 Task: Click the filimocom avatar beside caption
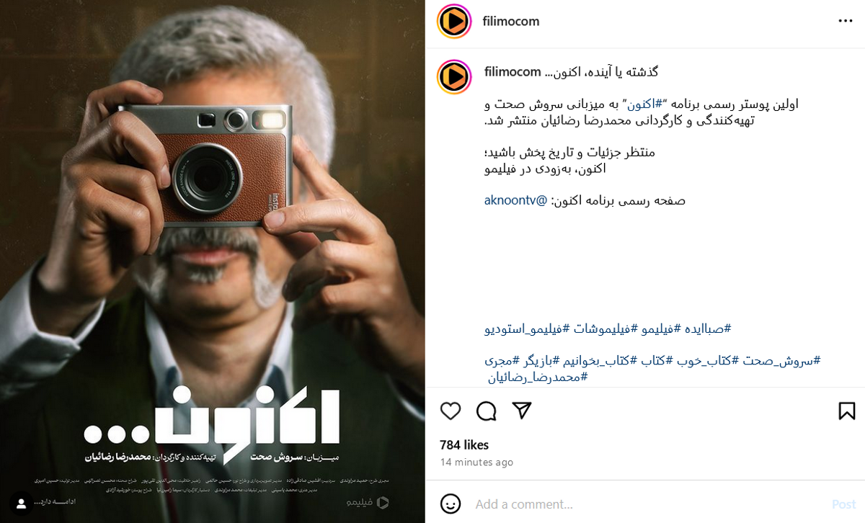click(x=454, y=76)
